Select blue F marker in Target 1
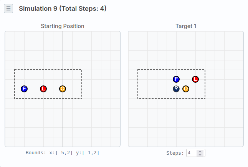Screen dimensions: 248x167 (x=176, y=79)
